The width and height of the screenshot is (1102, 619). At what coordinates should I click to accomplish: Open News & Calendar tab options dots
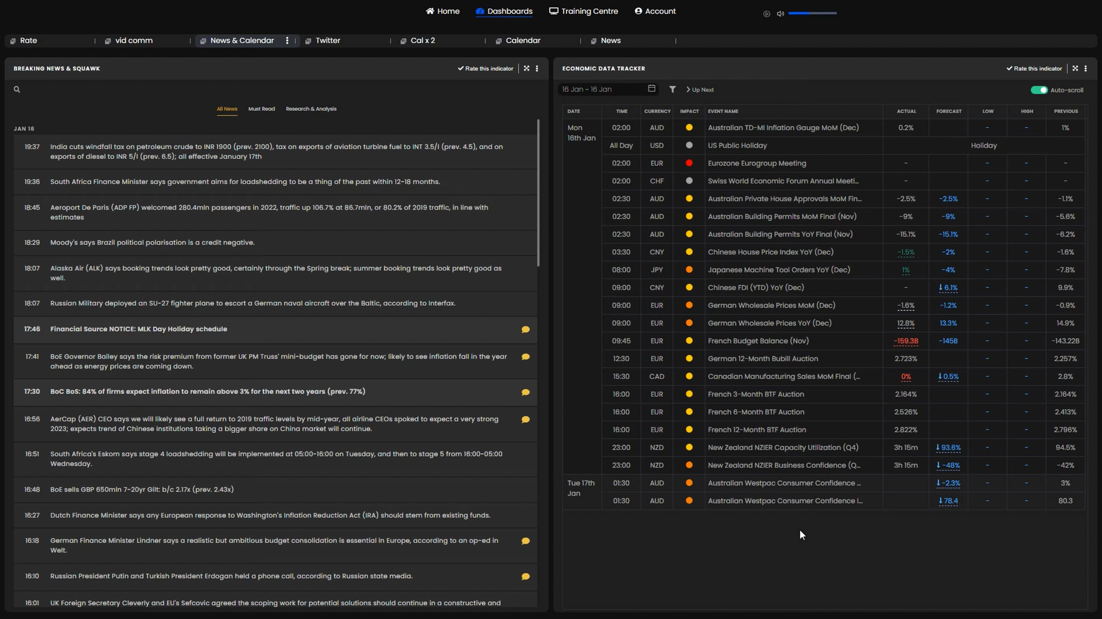tap(287, 40)
